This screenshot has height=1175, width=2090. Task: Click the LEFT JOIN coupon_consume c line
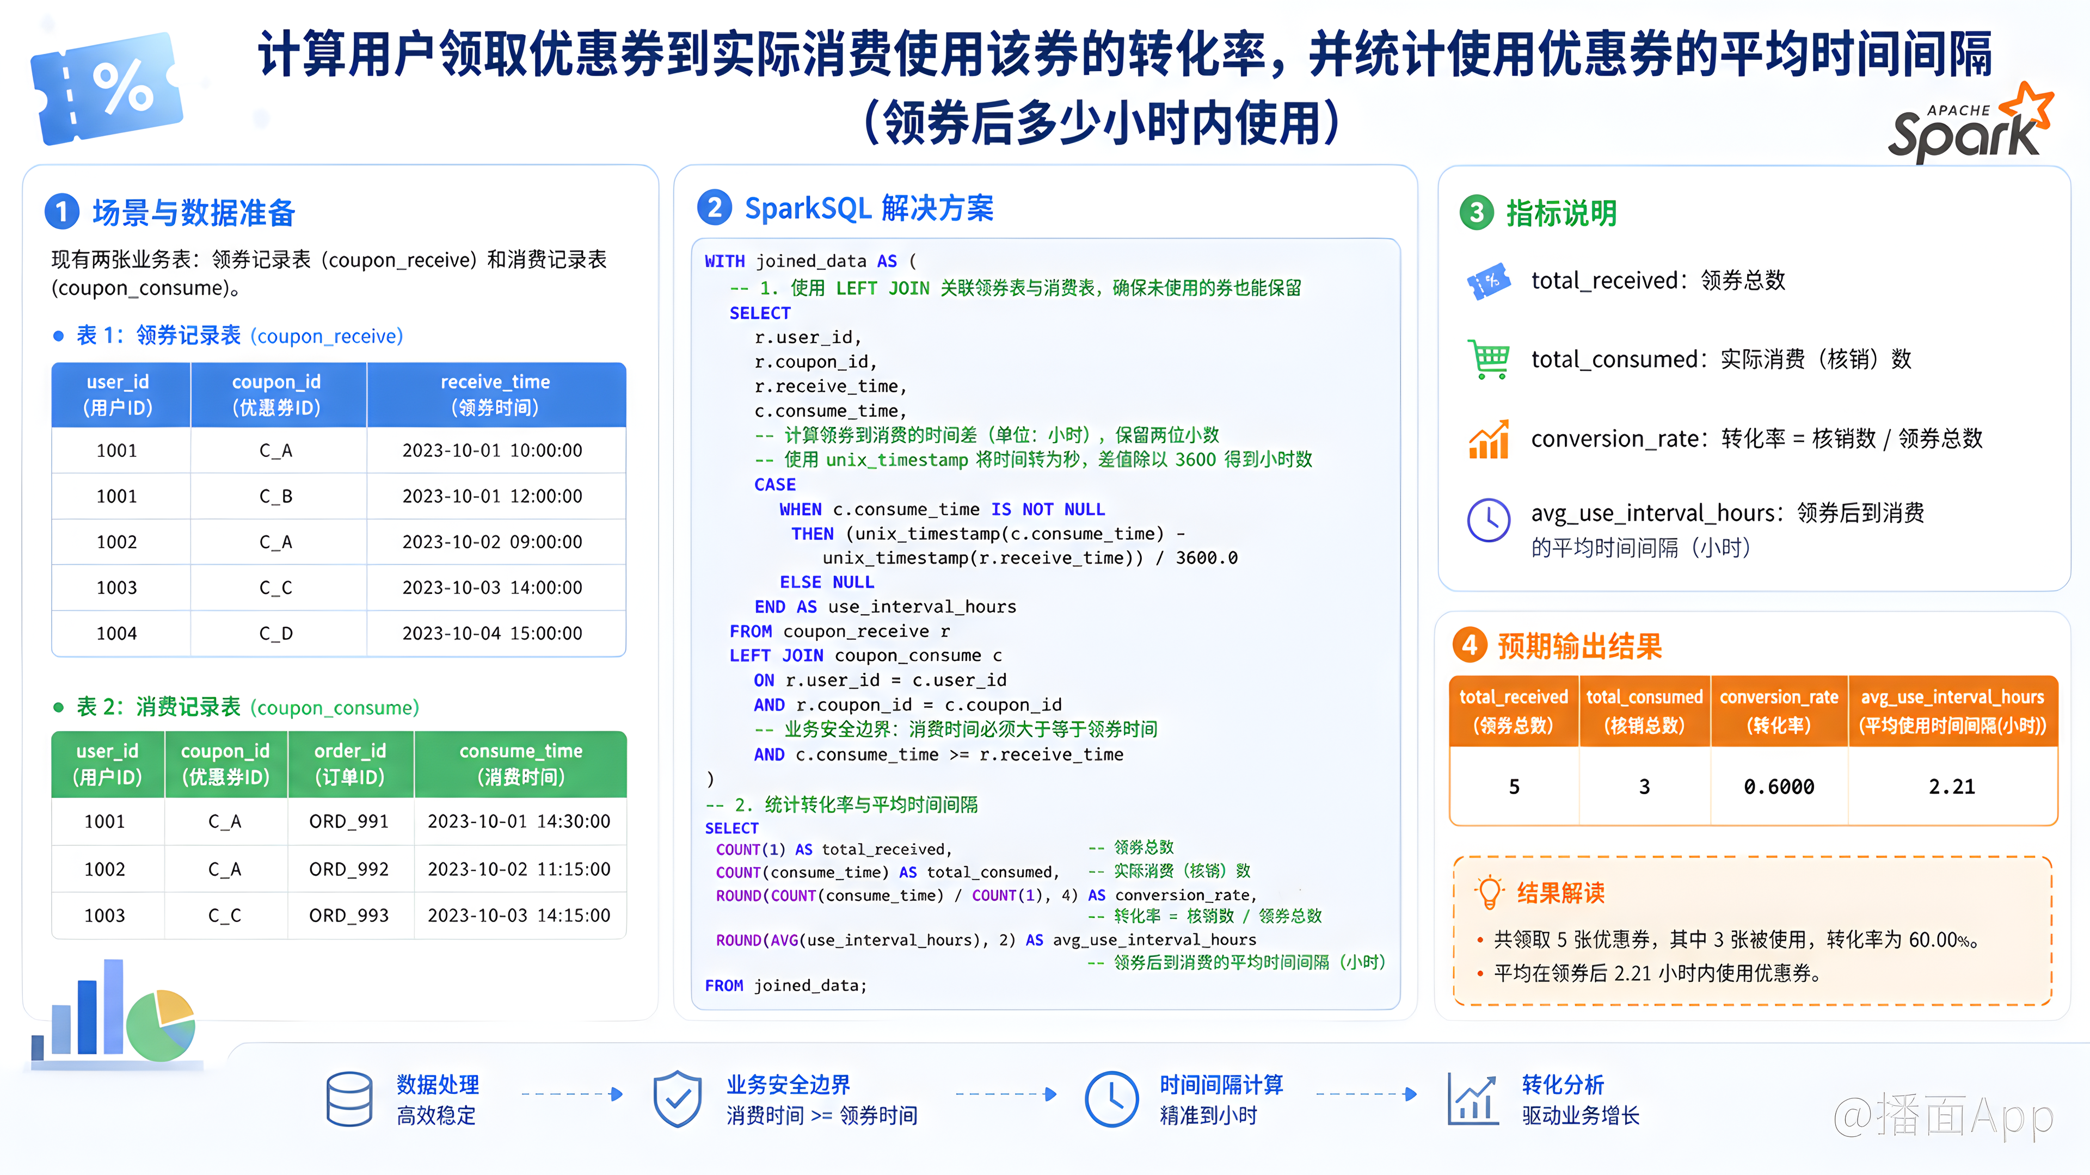coord(866,655)
